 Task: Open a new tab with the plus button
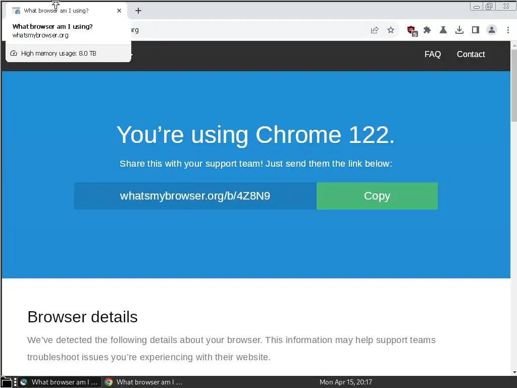point(138,11)
